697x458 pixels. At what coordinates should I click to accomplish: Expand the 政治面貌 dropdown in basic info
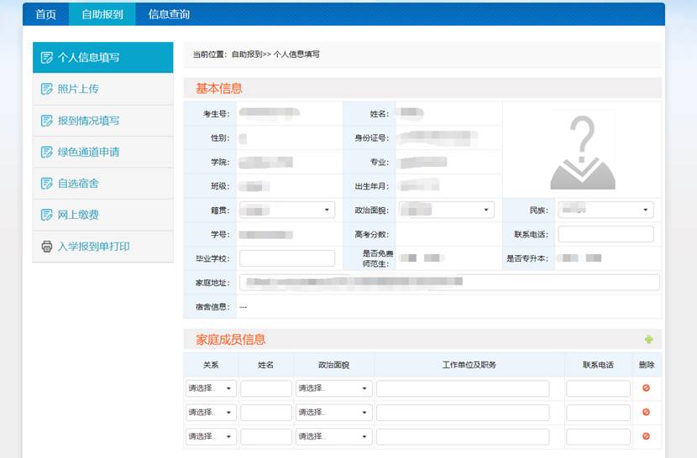[x=446, y=210]
